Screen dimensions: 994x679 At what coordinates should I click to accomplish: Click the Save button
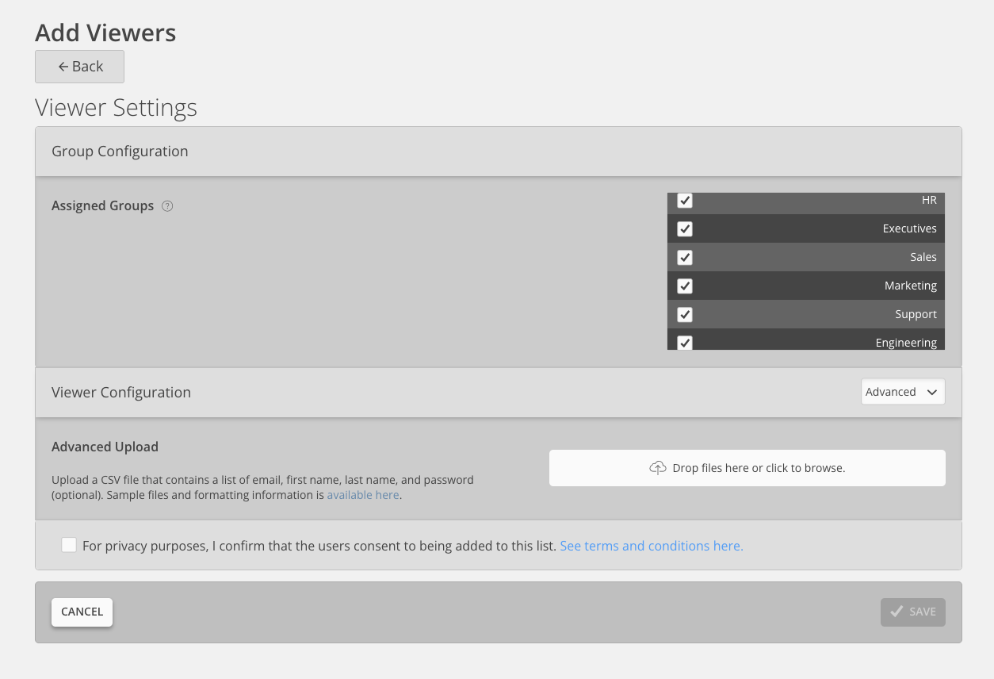[x=912, y=612]
